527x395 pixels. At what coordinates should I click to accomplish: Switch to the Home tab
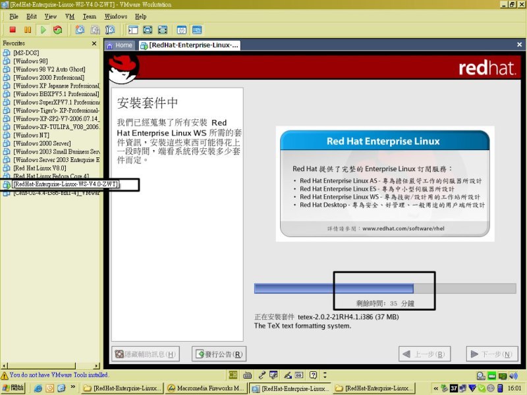tap(120, 45)
